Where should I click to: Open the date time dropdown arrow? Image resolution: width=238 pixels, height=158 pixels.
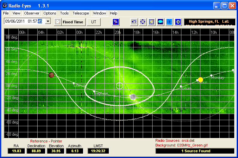click(x=47, y=22)
